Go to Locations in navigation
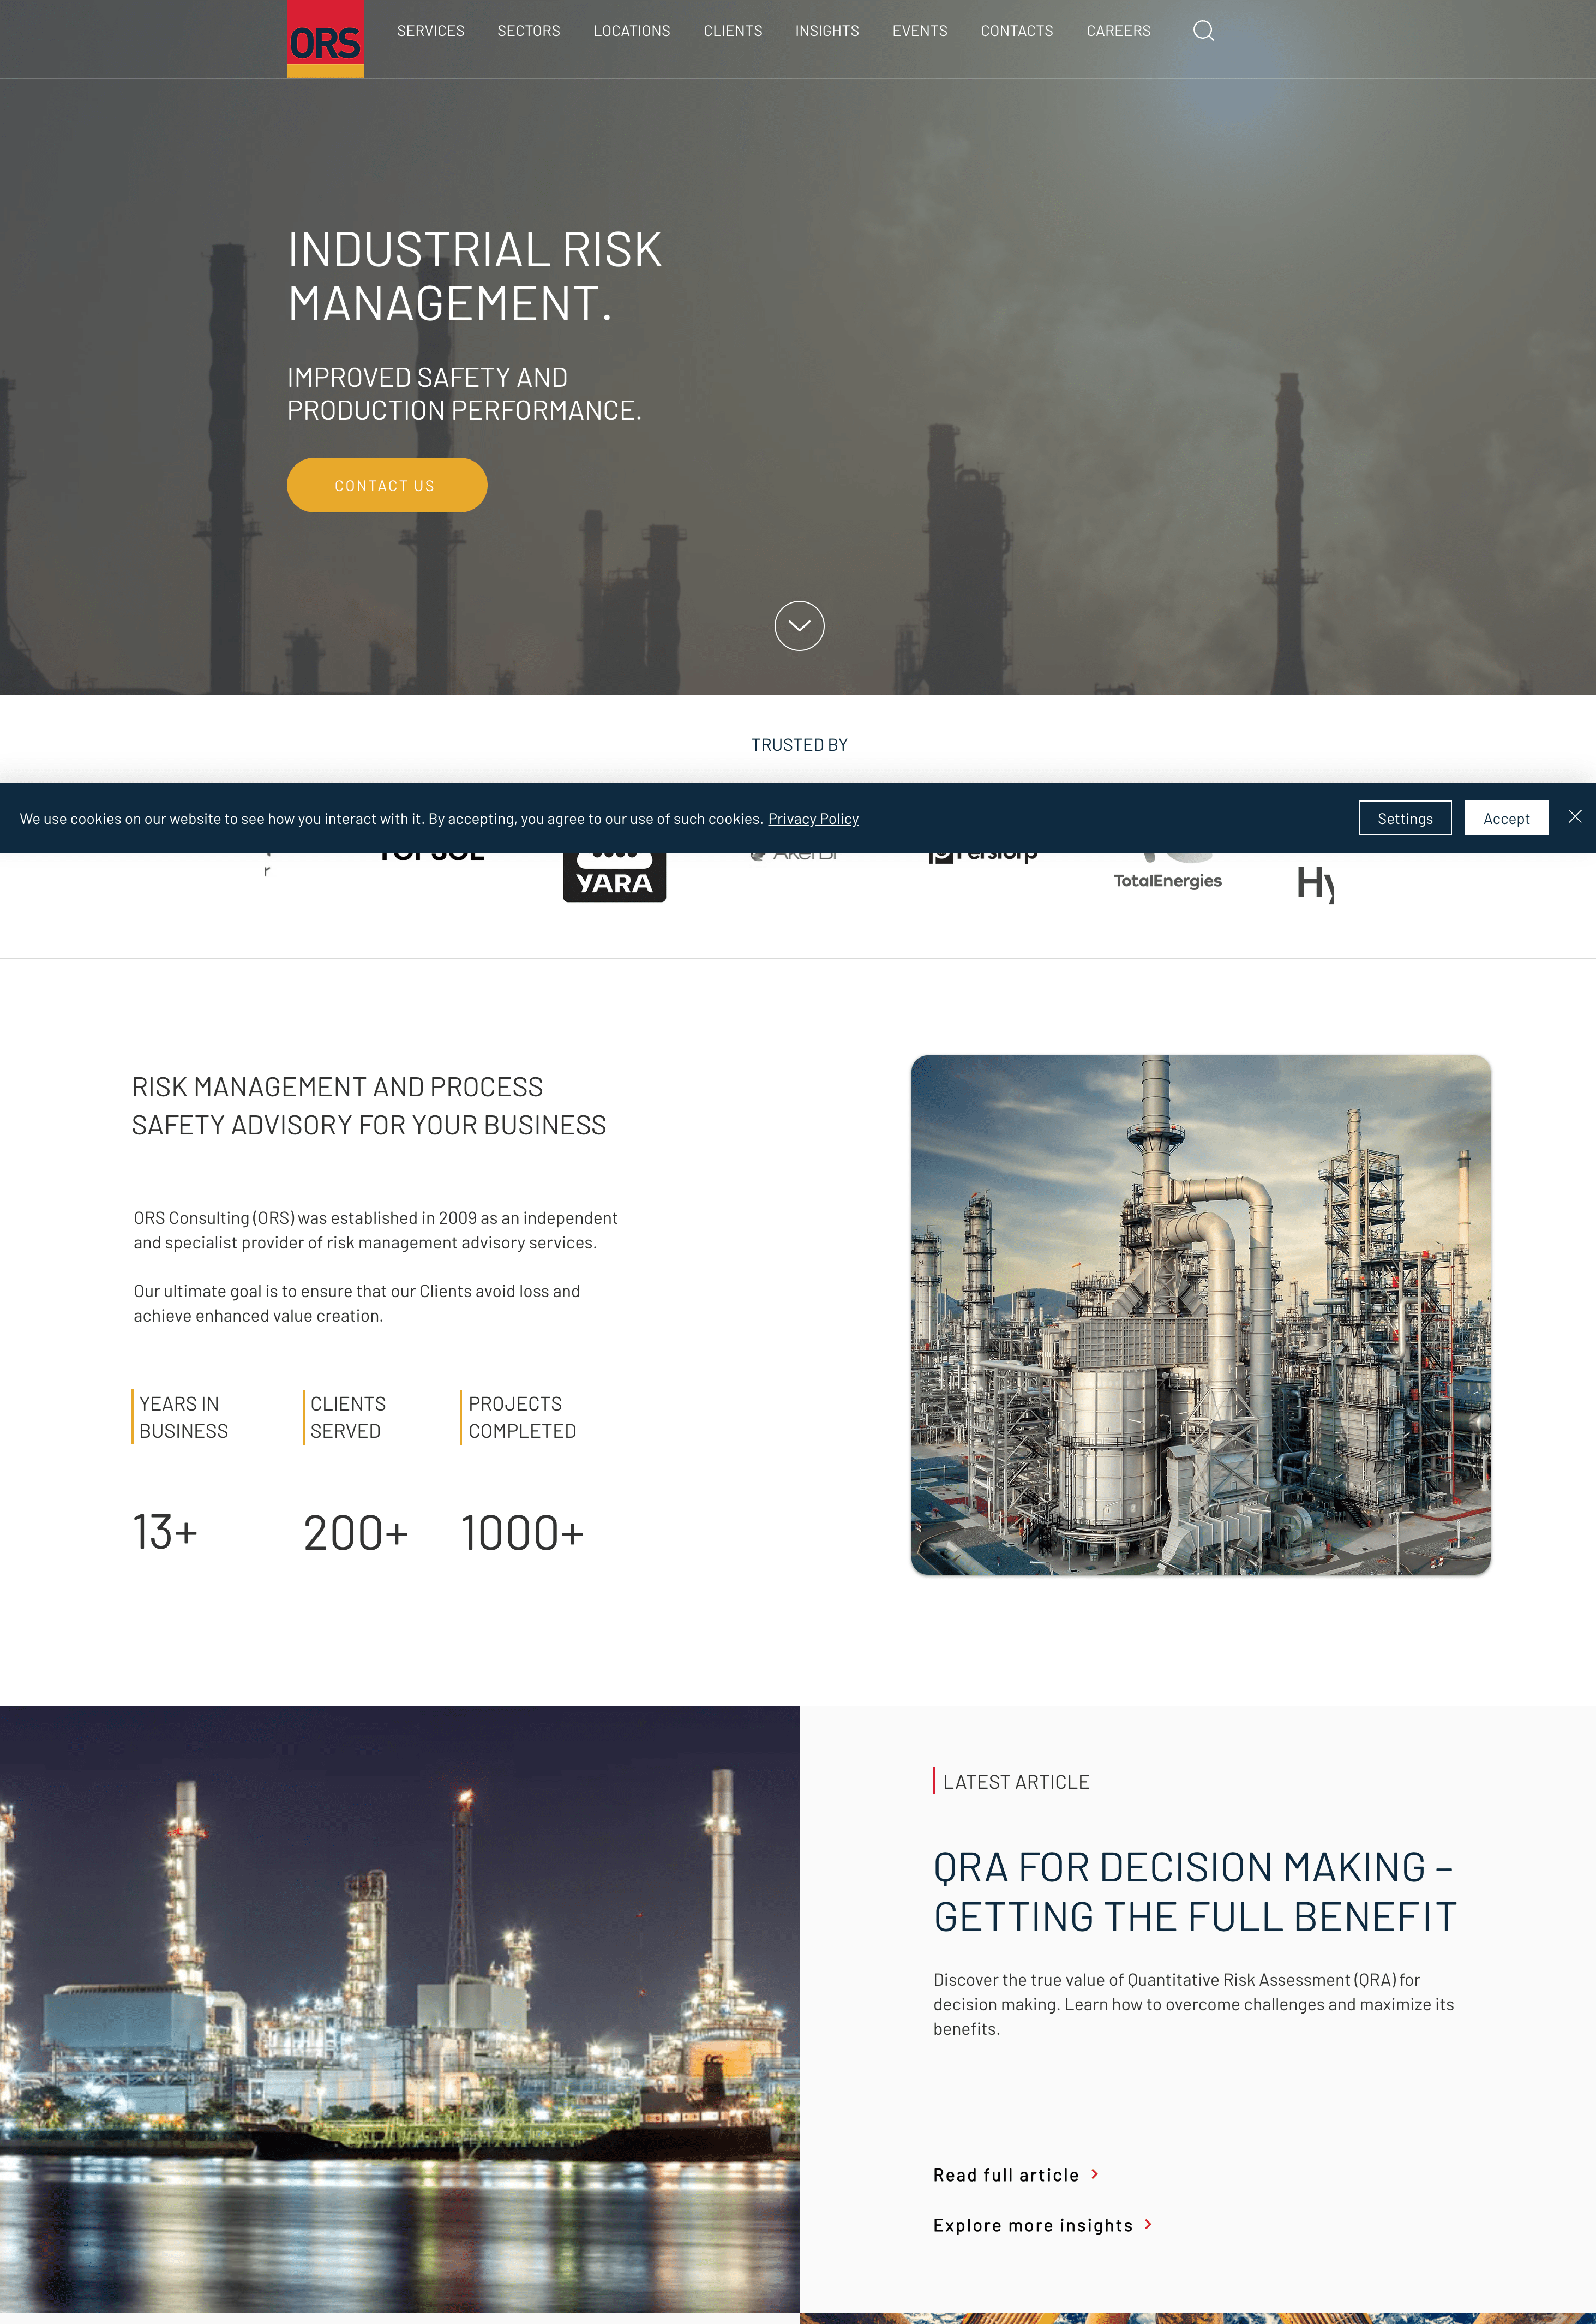The image size is (1596, 2324). (x=631, y=31)
